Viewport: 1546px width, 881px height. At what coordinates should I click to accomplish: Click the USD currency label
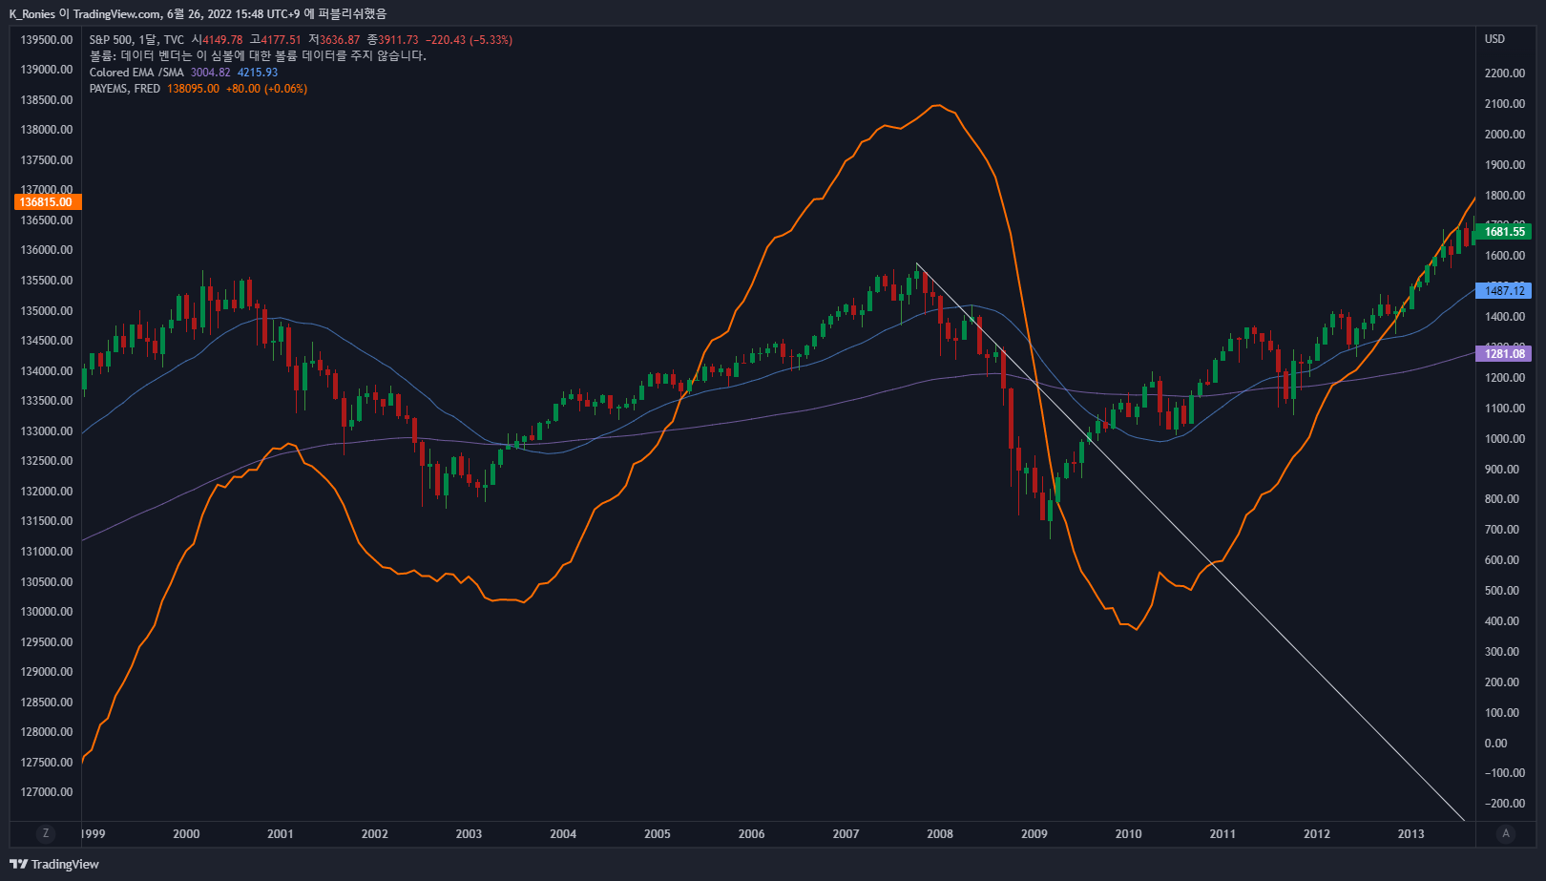pyautogui.click(x=1494, y=39)
